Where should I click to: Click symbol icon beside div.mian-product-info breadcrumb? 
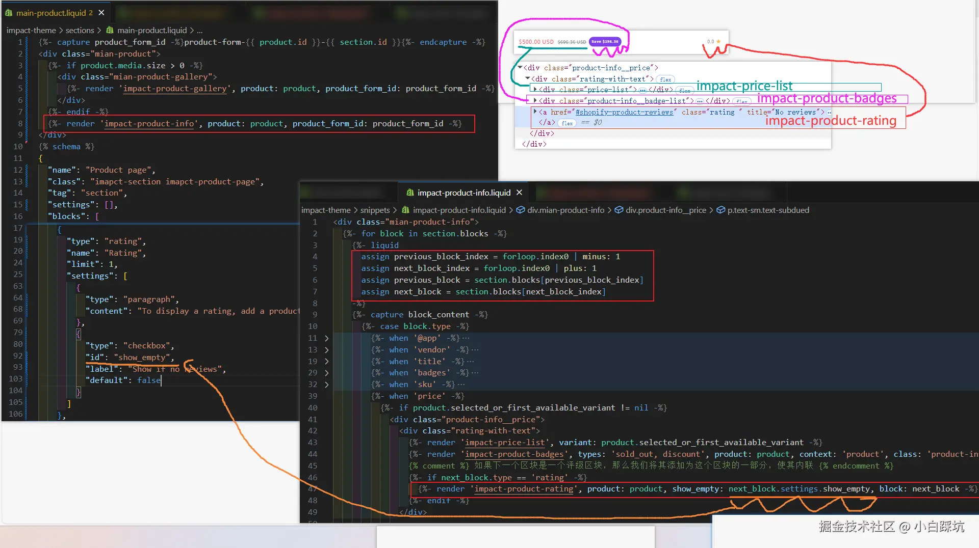[521, 210]
